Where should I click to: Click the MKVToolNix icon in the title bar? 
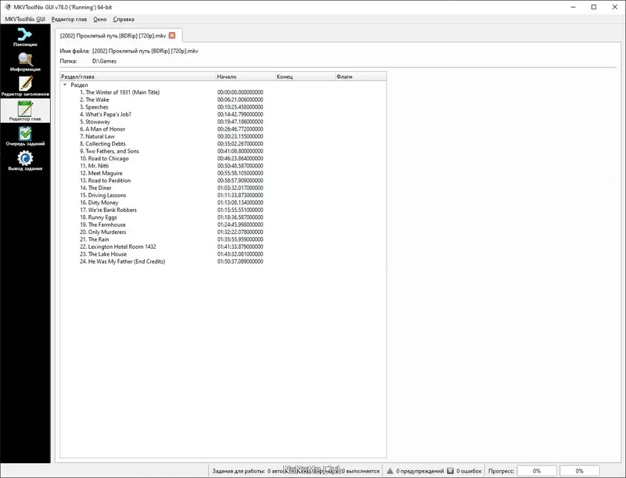pos(8,5)
